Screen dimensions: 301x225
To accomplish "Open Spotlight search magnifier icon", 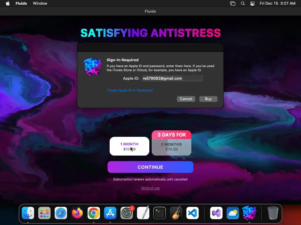I will point(243,4).
